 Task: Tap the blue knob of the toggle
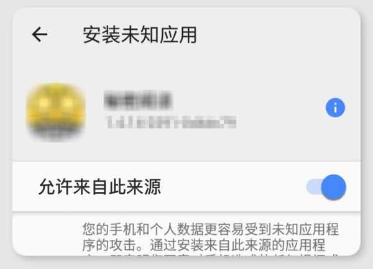pos(333,187)
